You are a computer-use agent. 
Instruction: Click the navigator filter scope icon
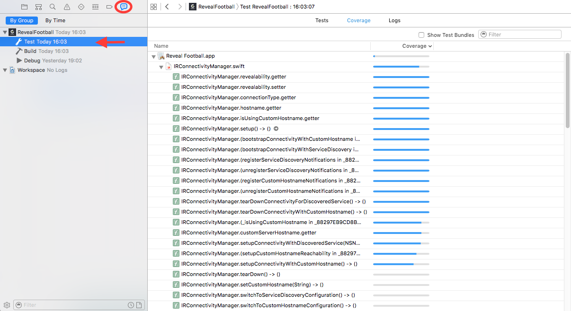[19, 305]
